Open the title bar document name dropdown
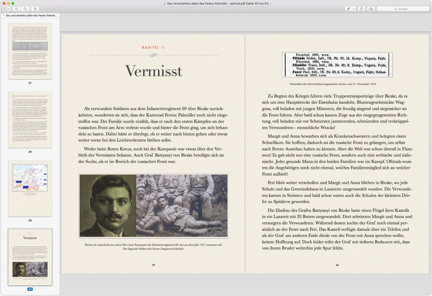Screen dimensions: 432x296 [x=271, y=4]
